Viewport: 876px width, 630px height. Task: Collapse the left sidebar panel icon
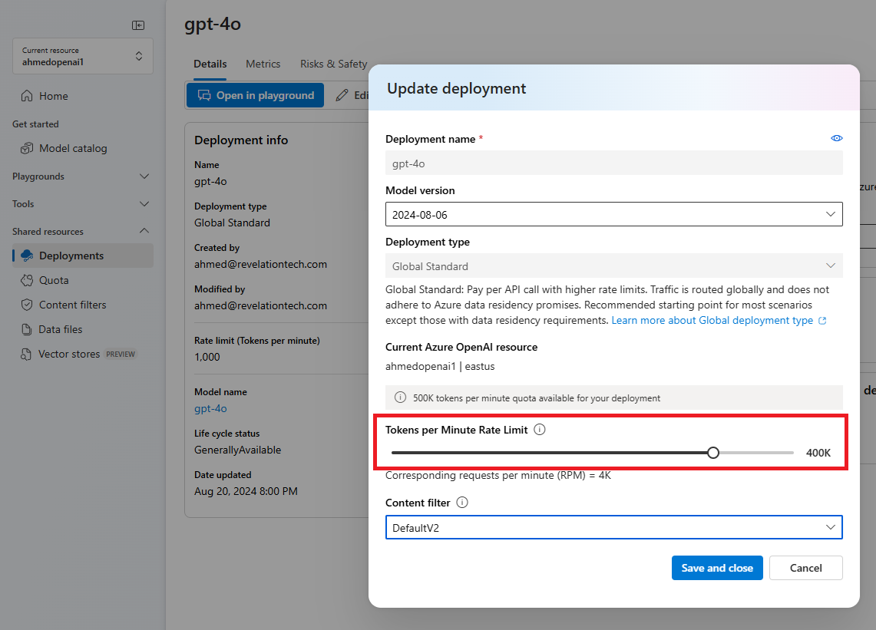coord(138,25)
